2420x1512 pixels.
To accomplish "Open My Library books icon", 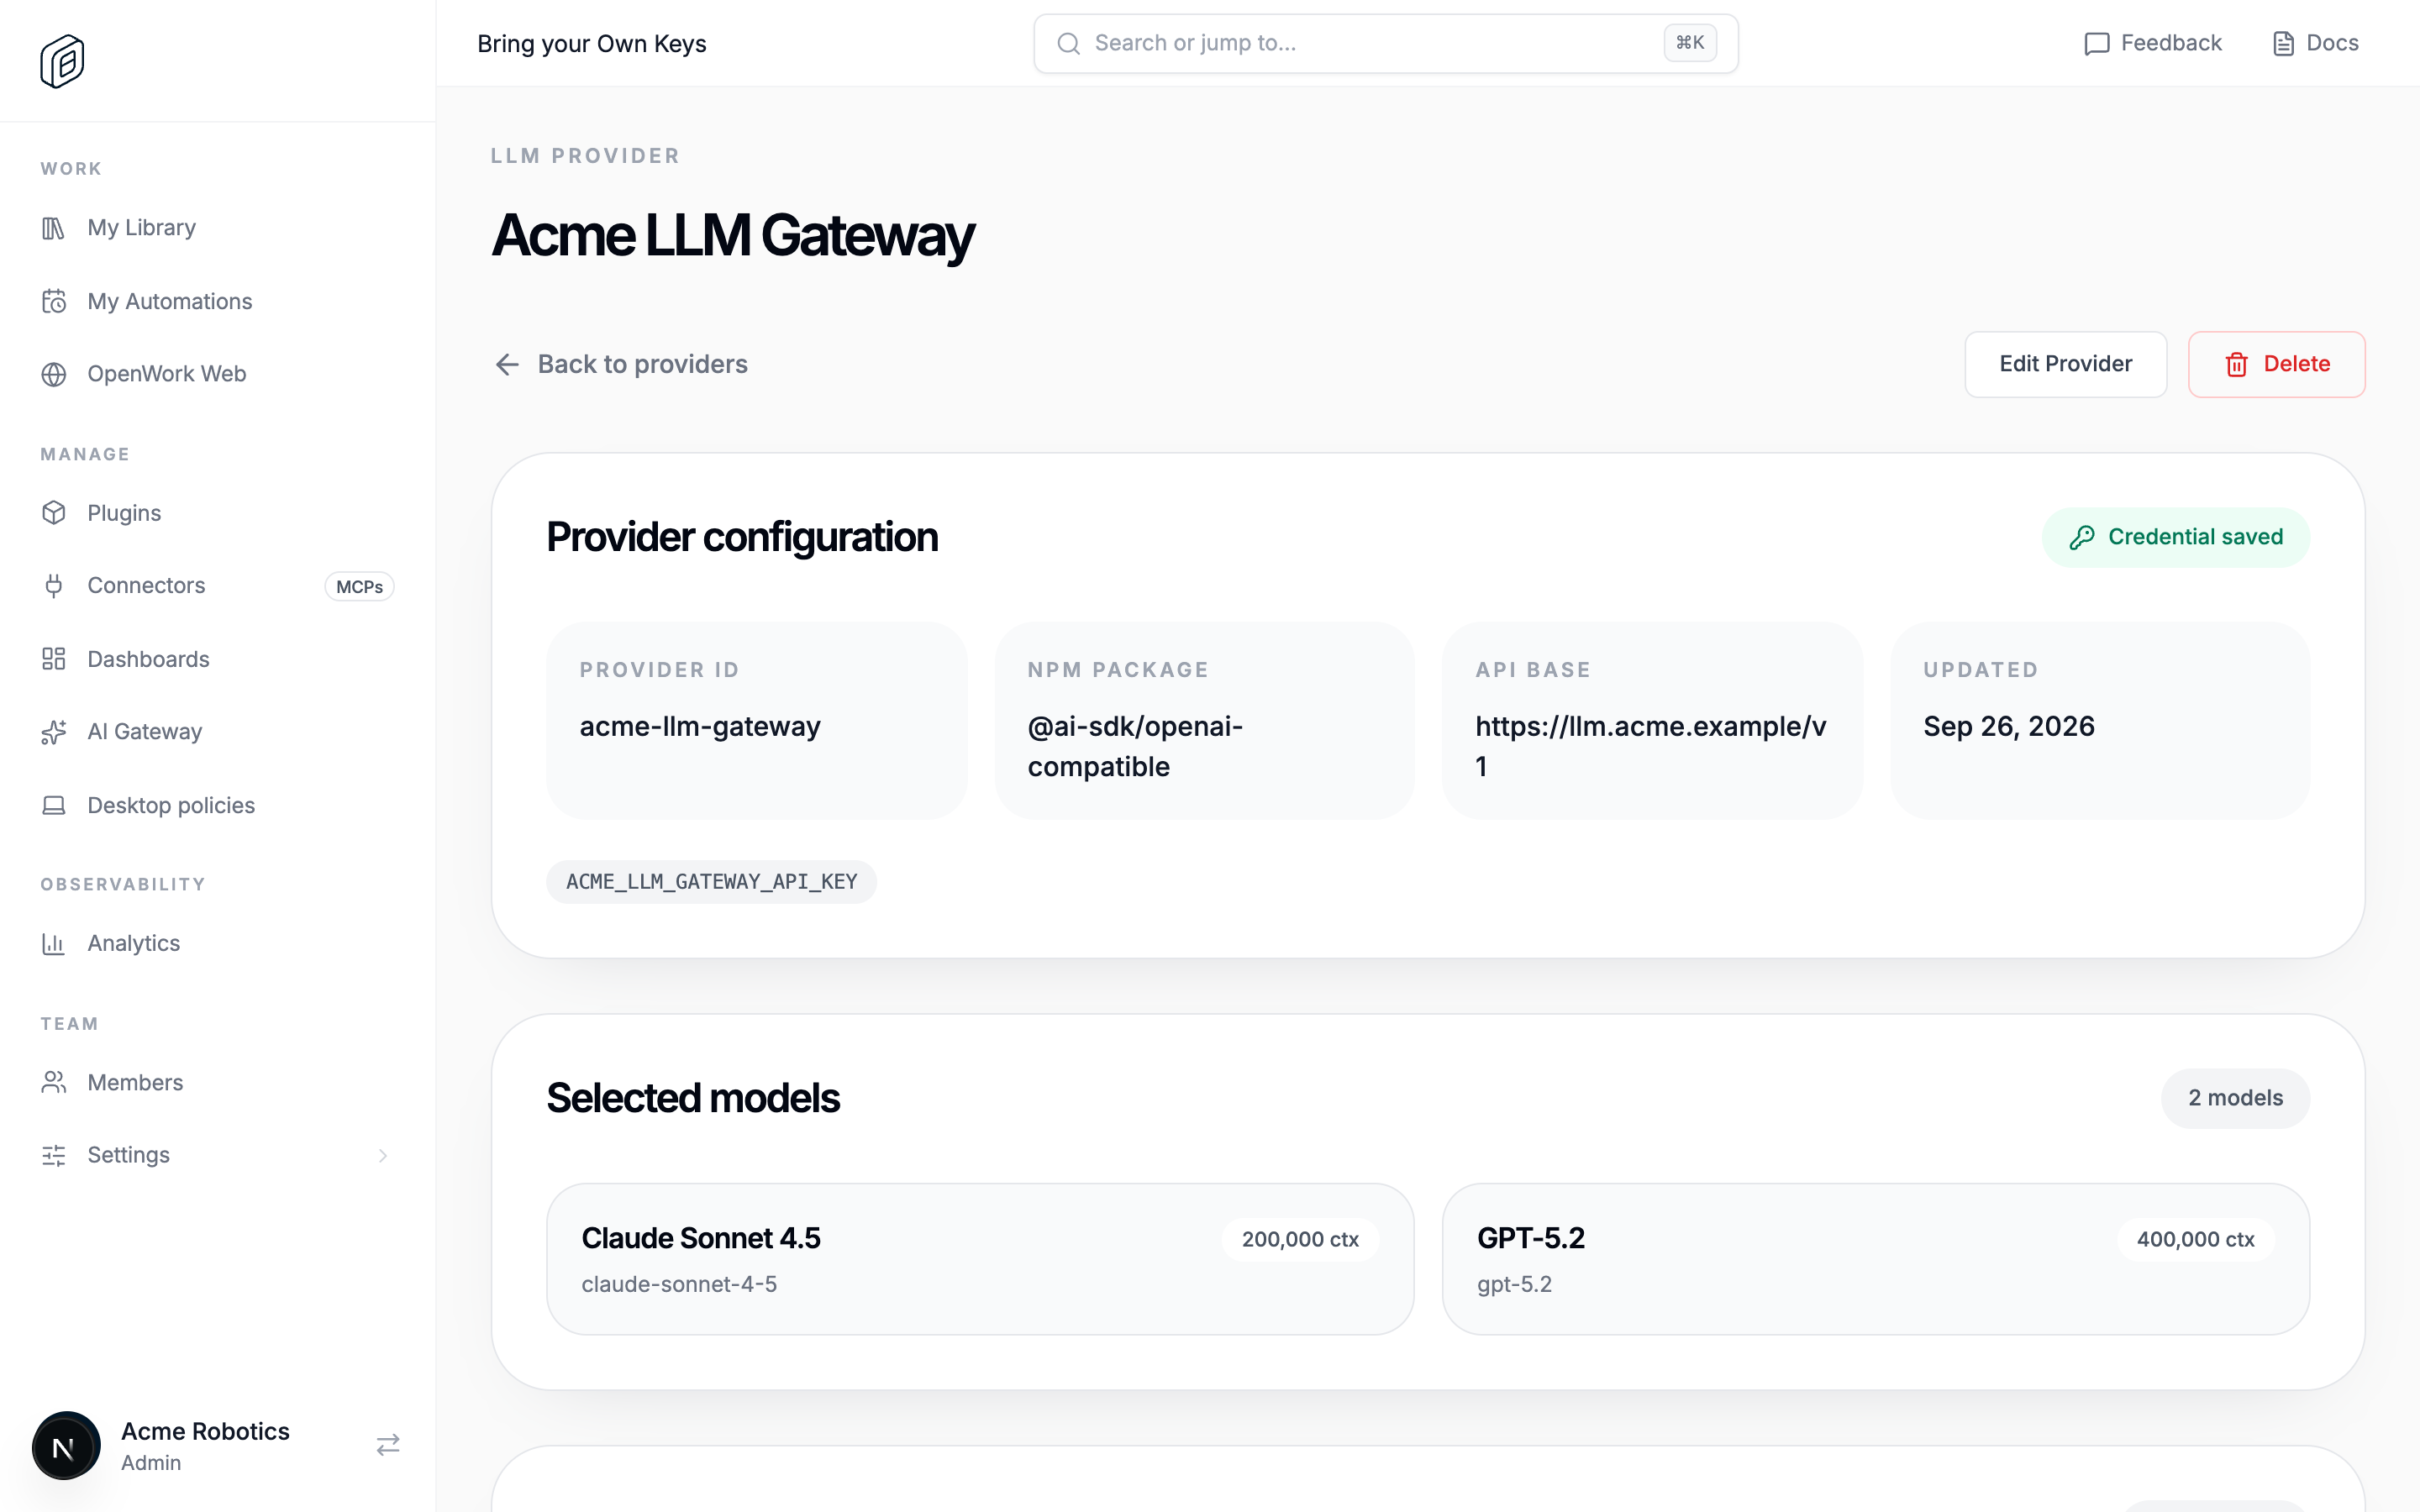I will tap(54, 228).
